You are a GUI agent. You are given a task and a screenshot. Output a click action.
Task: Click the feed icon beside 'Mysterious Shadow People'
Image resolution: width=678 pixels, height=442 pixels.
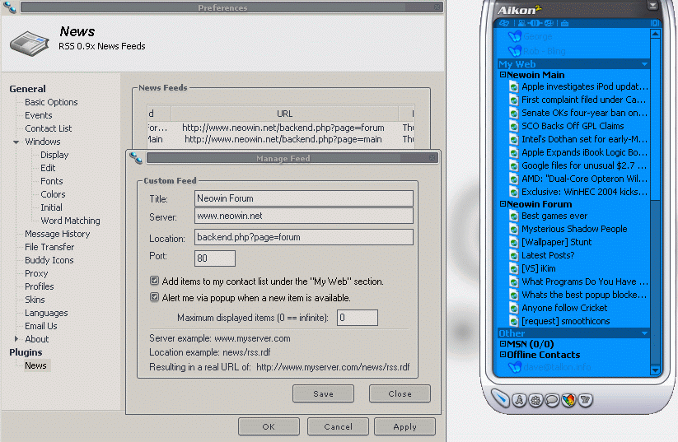(514, 230)
